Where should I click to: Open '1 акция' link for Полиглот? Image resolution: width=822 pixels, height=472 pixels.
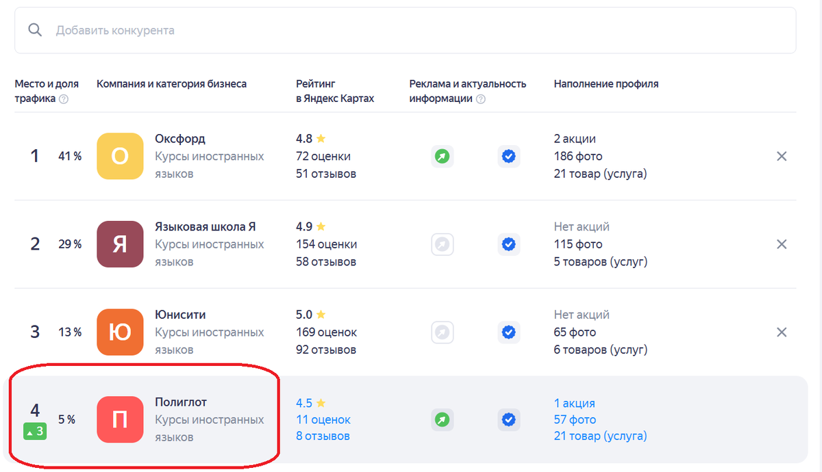tap(574, 403)
